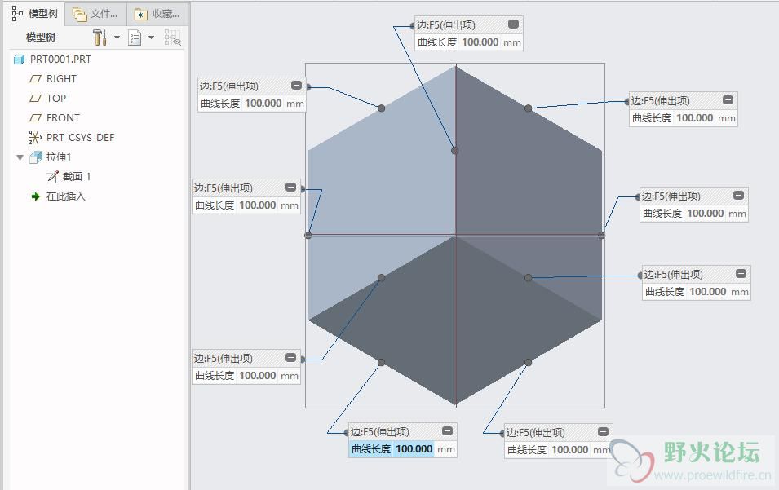
Task: Click 100.000 value in the topmost panel
Action: pos(480,42)
